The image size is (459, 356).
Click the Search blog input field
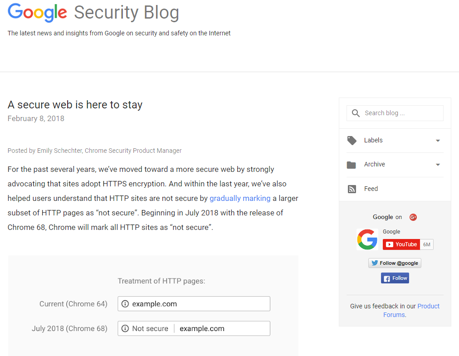[401, 113]
